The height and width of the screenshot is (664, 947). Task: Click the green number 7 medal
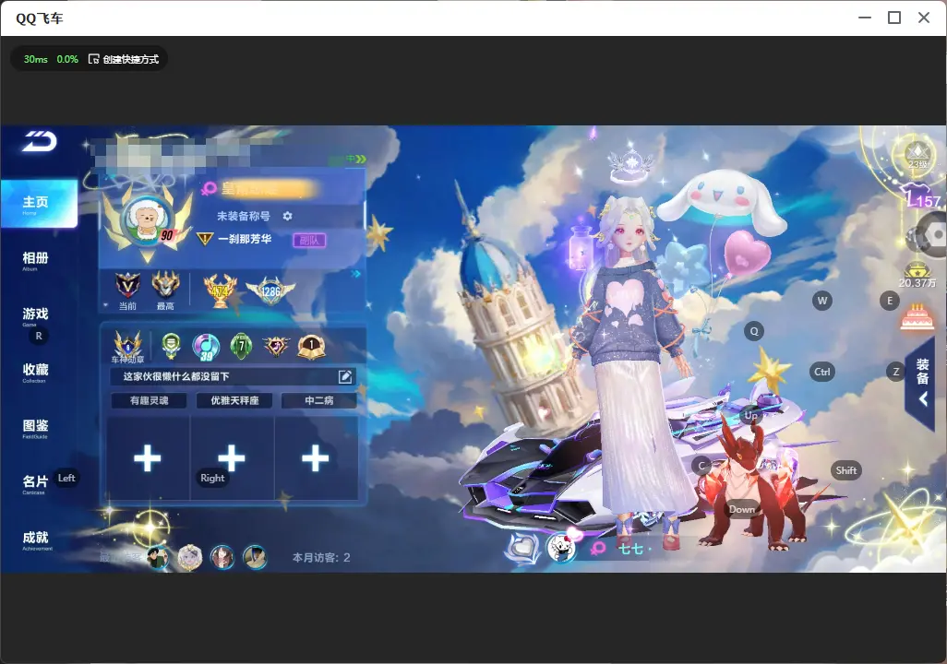pyautogui.click(x=241, y=346)
